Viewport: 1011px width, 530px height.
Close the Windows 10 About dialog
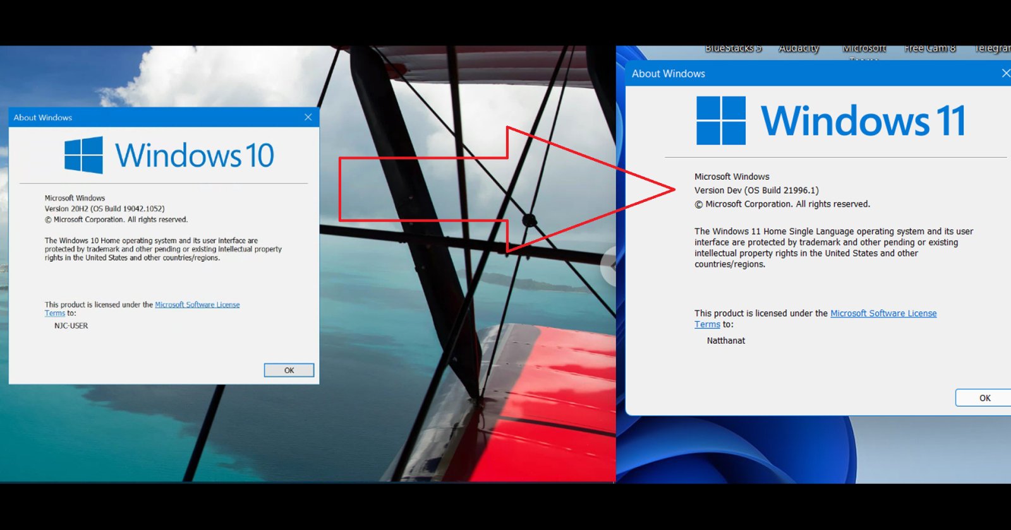(x=308, y=117)
